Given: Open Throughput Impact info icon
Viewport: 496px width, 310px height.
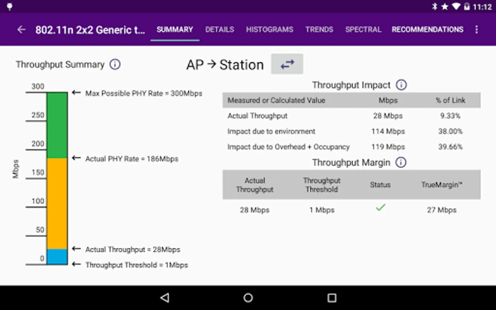Looking at the screenshot, I should pos(401,85).
